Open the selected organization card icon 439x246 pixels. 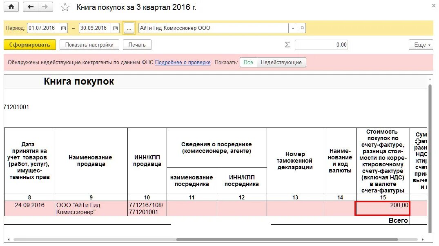pos(301,28)
